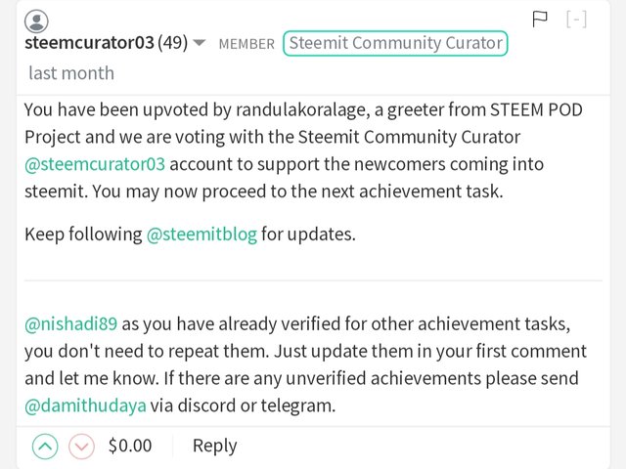Open the @damithudaya mention link
This screenshot has height=469, width=626.
point(85,405)
